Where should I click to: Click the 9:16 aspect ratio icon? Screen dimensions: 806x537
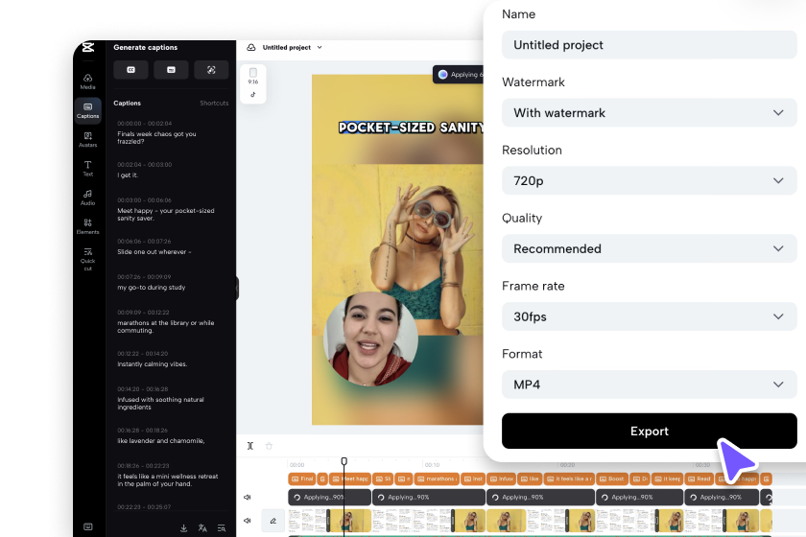pos(253,76)
